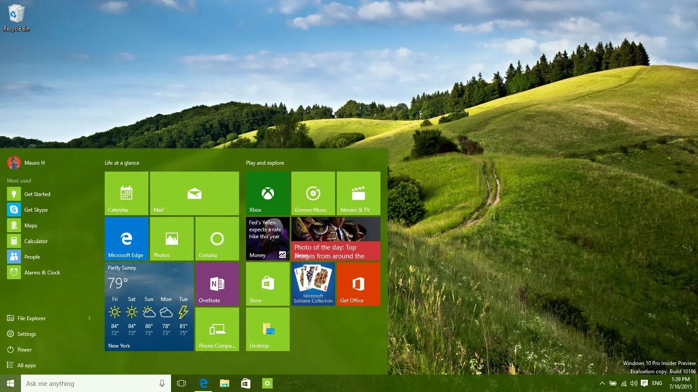Image resolution: width=698 pixels, height=392 pixels.
Task: Click the volume speaker tray icon
Action: 634,383
